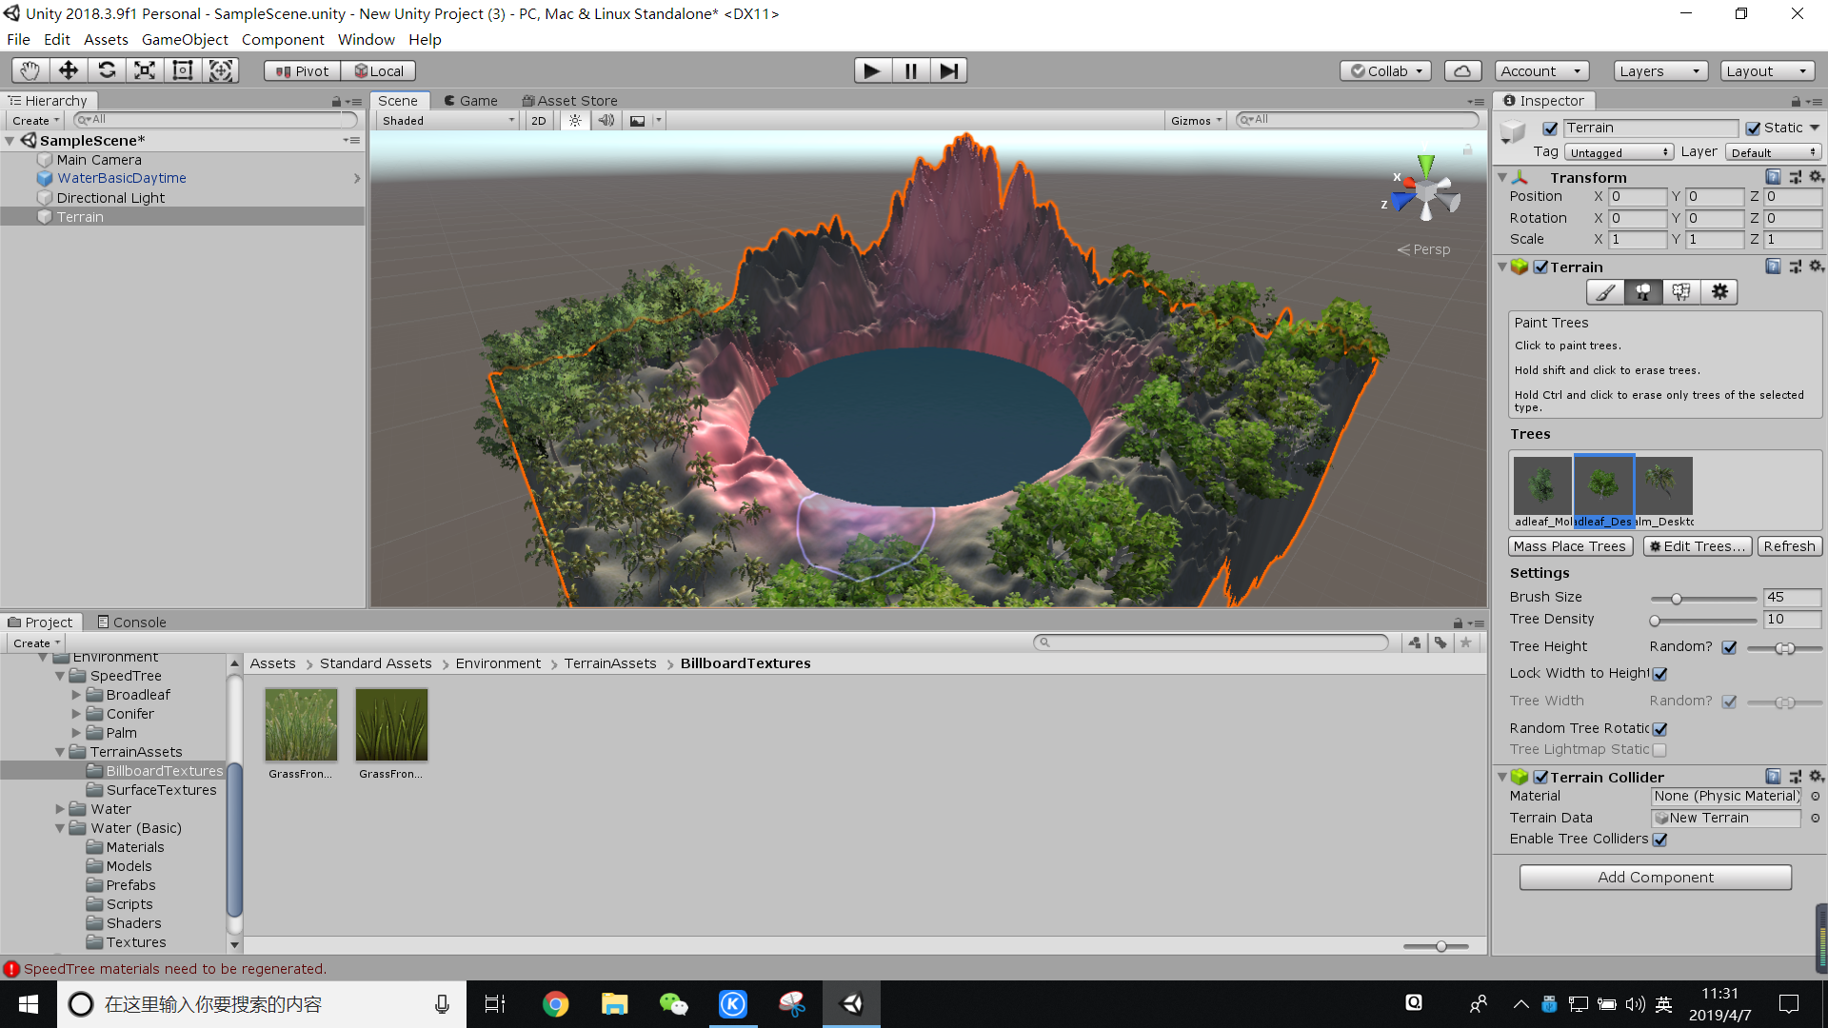
Task: Open the Collab dropdown
Action: [x=1386, y=70]
